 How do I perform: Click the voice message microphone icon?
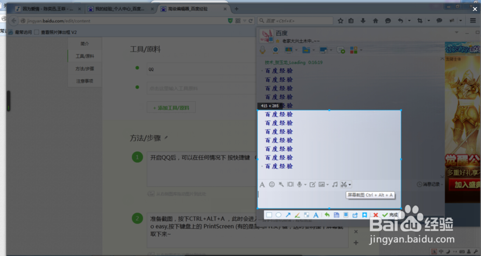[299, 184]
